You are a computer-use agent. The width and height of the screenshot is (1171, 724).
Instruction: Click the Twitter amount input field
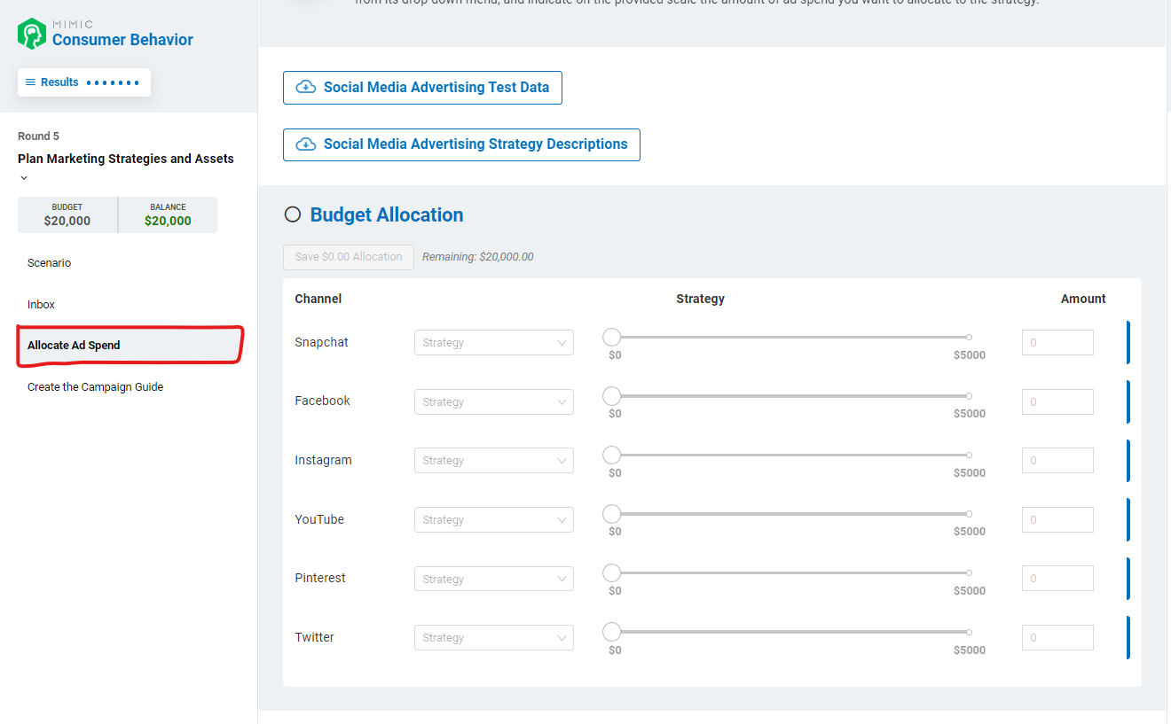tap(1057, 638)
